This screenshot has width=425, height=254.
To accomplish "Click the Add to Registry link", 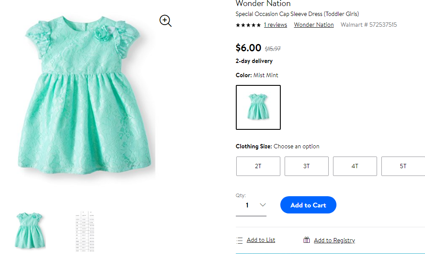I will (334, 240).
